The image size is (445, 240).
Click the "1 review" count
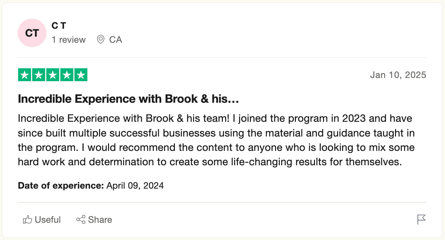click(x=69, y=40)
